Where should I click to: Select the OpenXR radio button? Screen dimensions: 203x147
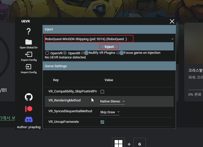coord(65,53)
